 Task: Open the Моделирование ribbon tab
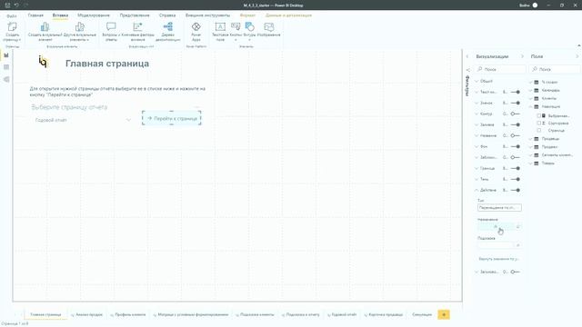tap(94, 15)
